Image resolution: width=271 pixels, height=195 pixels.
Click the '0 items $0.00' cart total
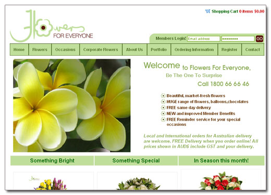click(x=252, y=11)
